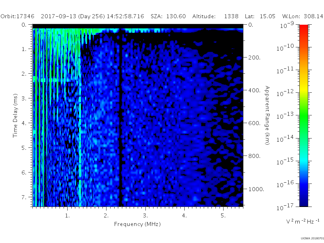Click the Lat: 15.05 header value
This screenshot has height=243, width=324.
click(260, 16)
